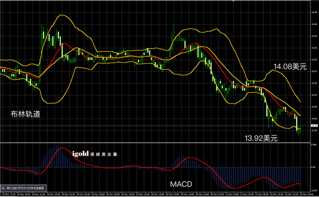Click the MACD top scale value 0.046
Screen dimensions: 319x197
[x=314, y=144]
